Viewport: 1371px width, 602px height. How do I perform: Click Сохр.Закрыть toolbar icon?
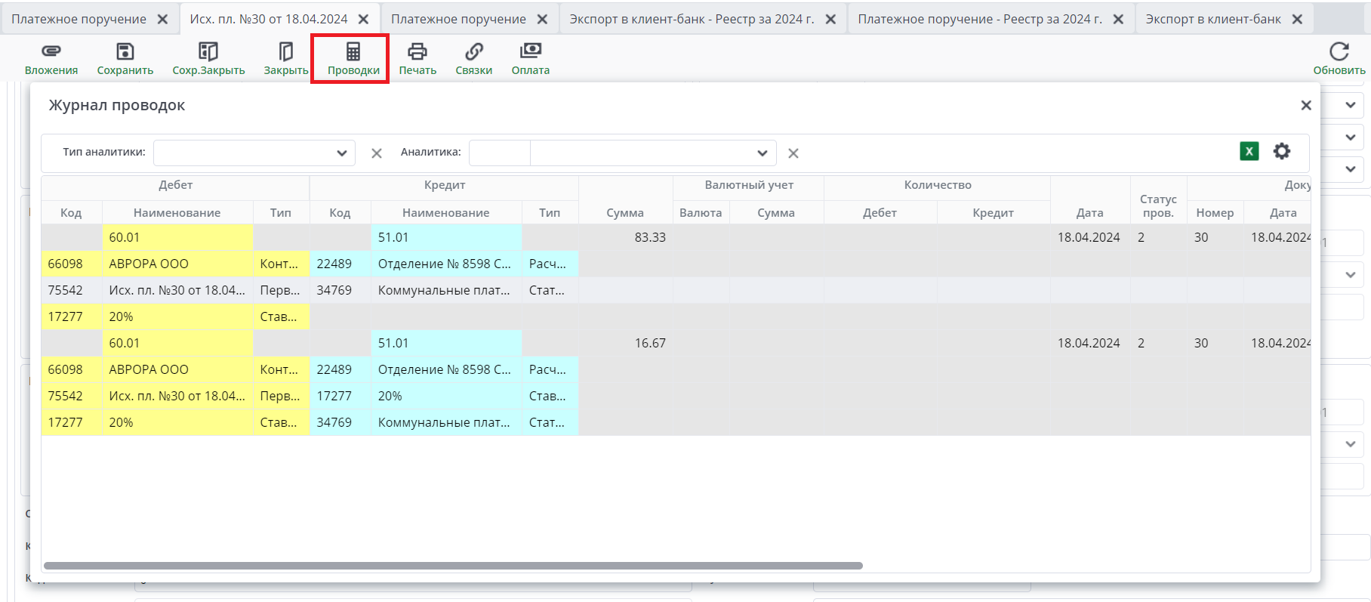click(x=208, y=51)
